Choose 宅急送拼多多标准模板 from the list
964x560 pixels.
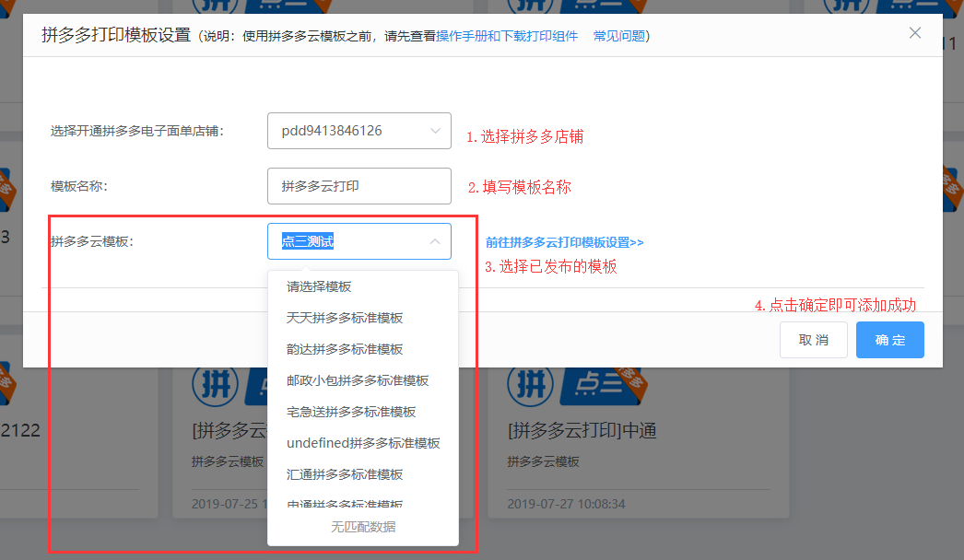(363, 412)
